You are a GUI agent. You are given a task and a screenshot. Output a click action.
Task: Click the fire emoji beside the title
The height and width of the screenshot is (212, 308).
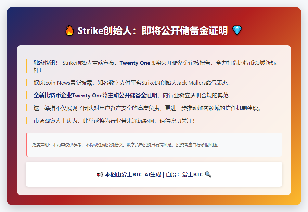click(69, 31)
